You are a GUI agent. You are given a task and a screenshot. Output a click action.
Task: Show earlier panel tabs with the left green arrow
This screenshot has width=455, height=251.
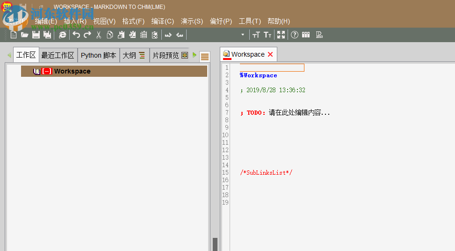(9, 55)
